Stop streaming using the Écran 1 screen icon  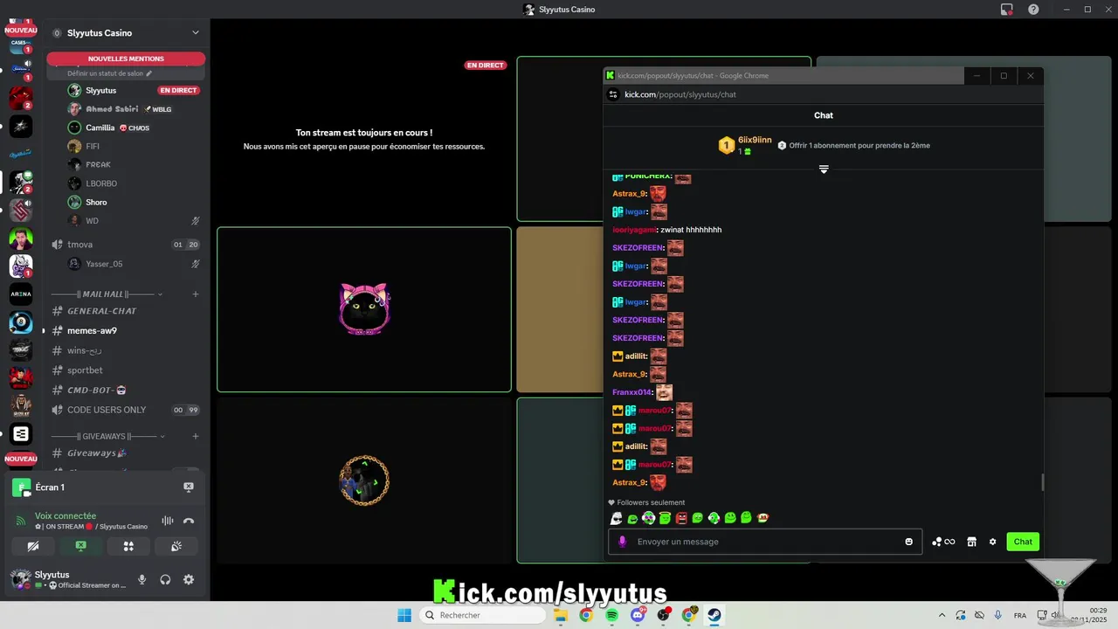189,487
